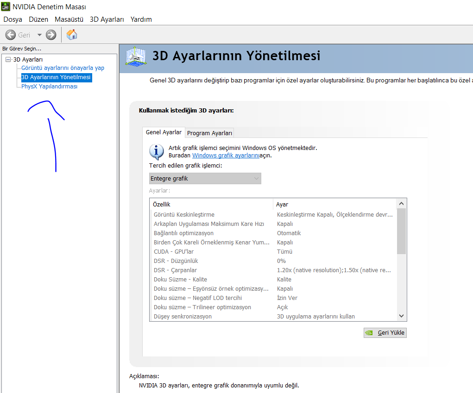This screenshot has height=393, width=473.
Task: Select Doku süzme Eşyönsüz örnek optimizasyon row
Action: pyautogui.click(x=273, y=289)
